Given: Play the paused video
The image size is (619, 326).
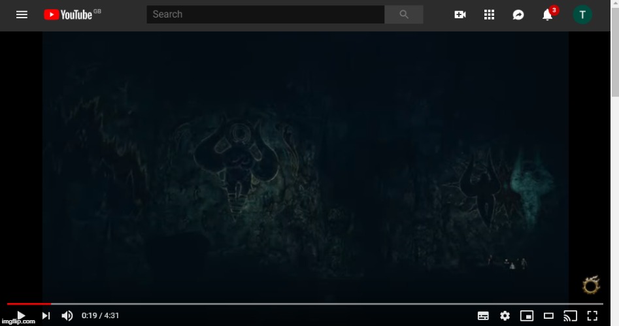Looking at the screenshot, I should tap(22, 316).
